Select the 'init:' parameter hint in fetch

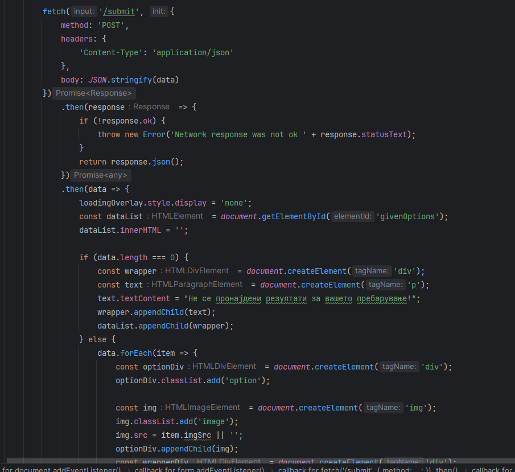coord(159,12)
